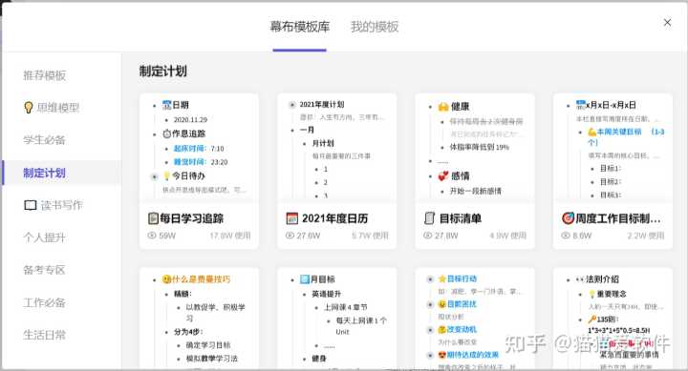Collapse the 2021年度计划 node bullet
This screenshot has height=371, width=688.
point(291,105)
